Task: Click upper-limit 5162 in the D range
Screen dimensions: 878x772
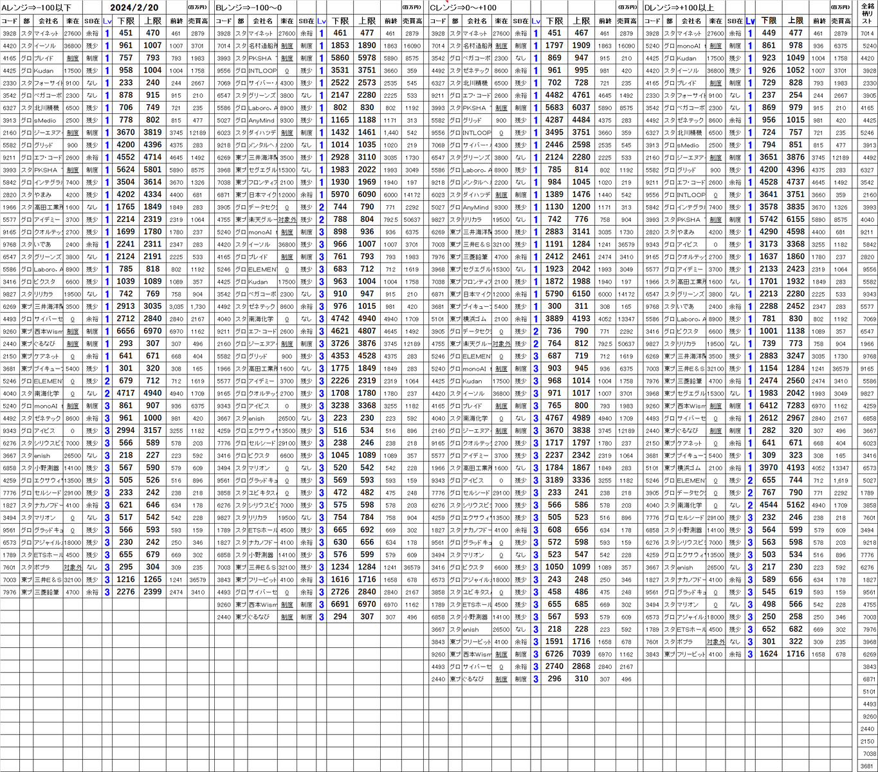Action: coord(796,505)
